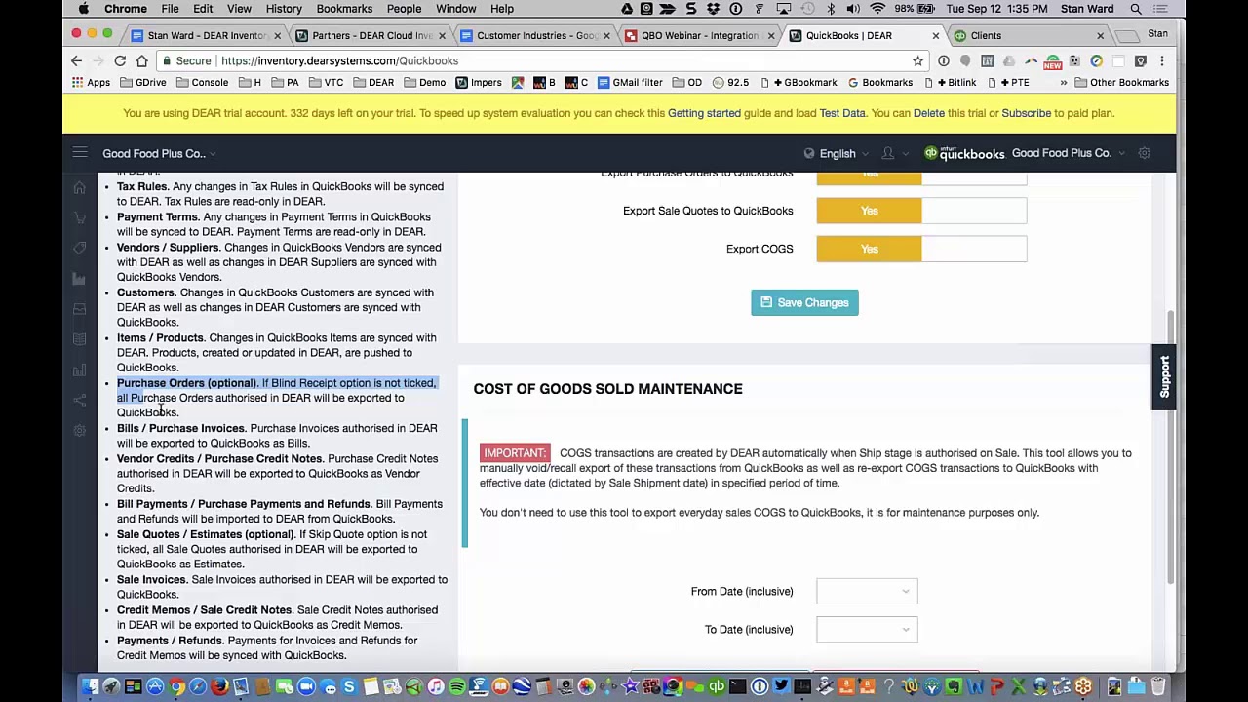Reload the current page
1248x702 pixels.
(x=120, y=60)
